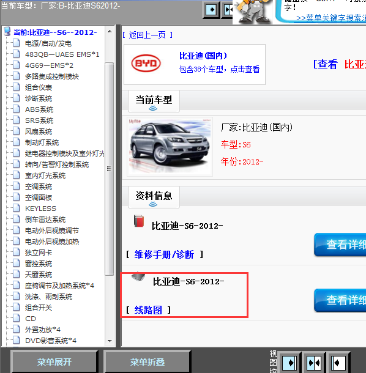Open 外置功放*4 tree item
This screenshot has width=366, height=373.
click(43, 330)
